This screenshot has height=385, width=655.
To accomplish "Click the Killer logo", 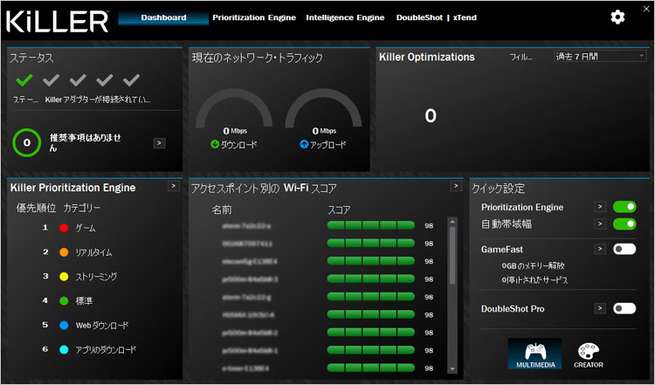I will pyautogui.click(x=58, y=21).
